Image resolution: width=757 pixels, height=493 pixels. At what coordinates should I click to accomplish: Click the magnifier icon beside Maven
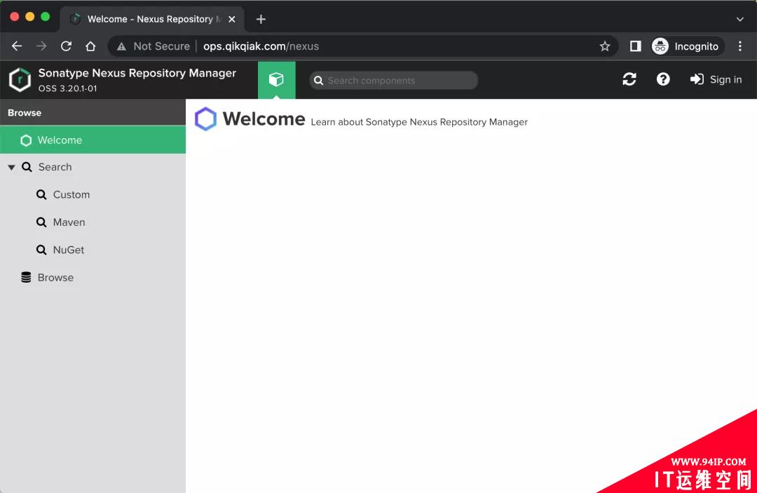pos(41,222)
